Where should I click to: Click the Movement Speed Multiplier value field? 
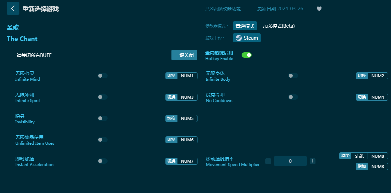point(290,161)
